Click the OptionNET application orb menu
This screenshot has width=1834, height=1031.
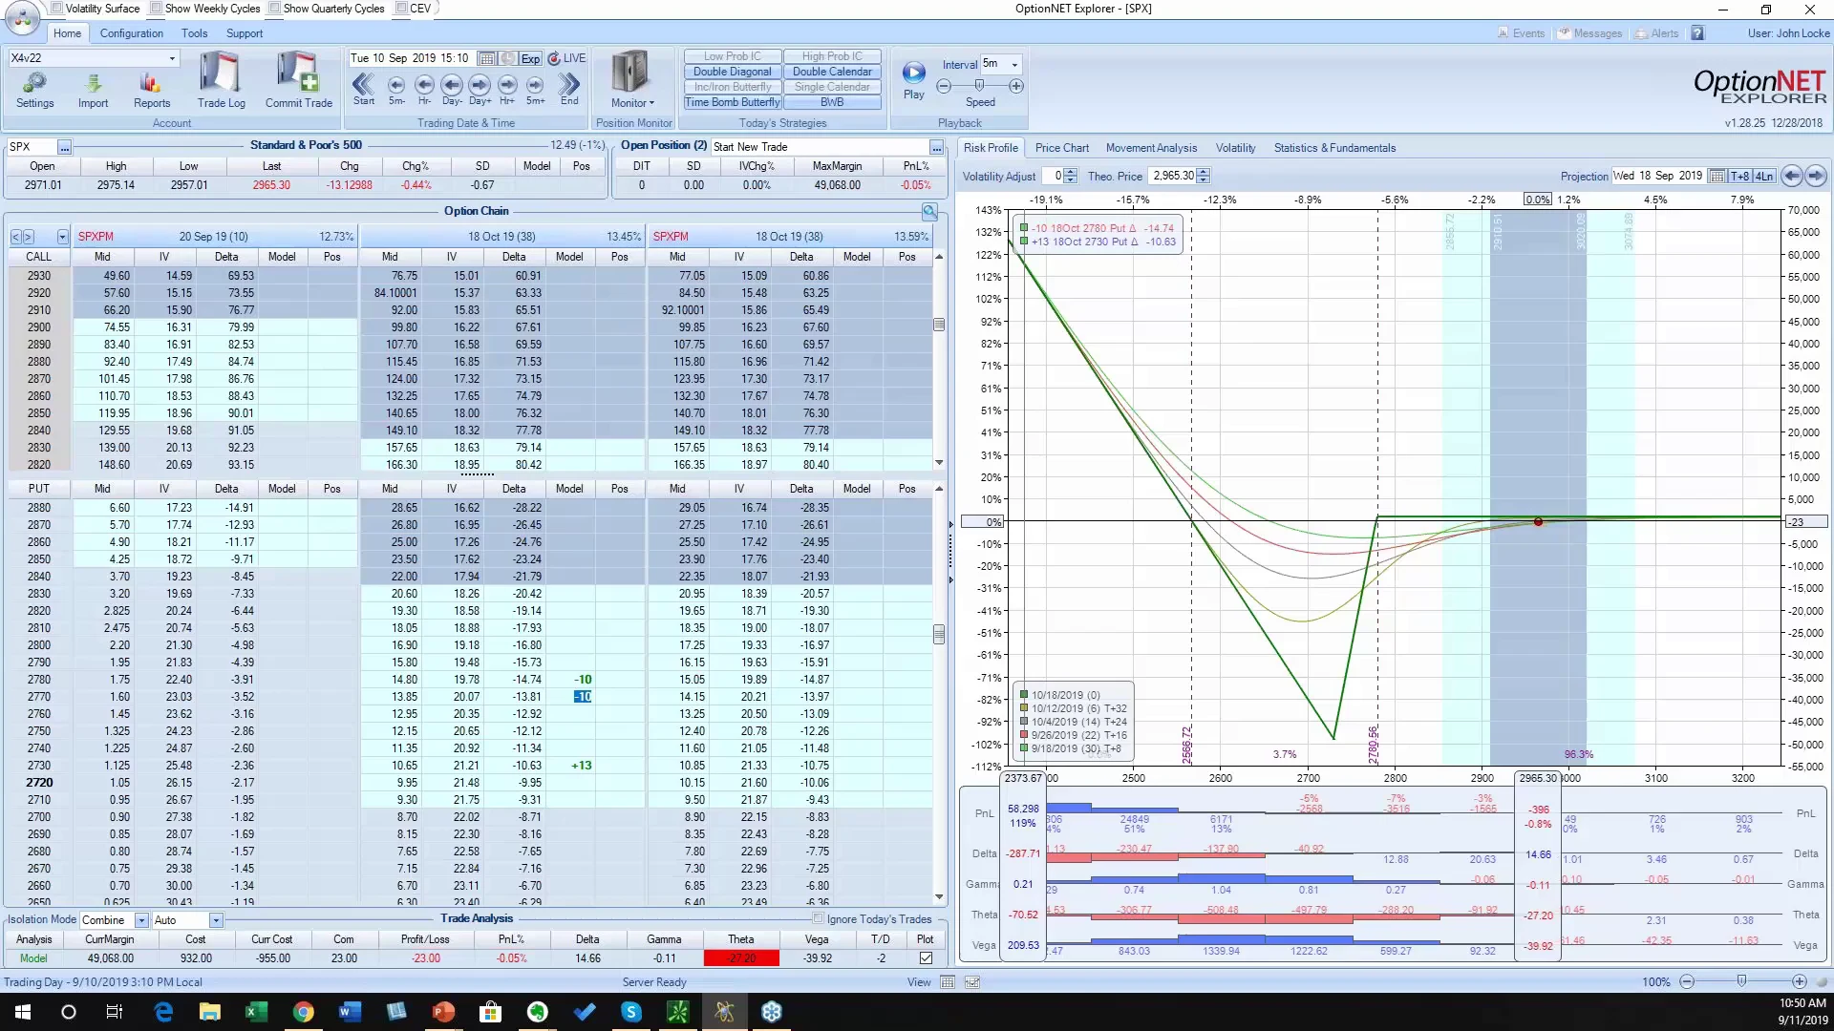coord(21,16)
